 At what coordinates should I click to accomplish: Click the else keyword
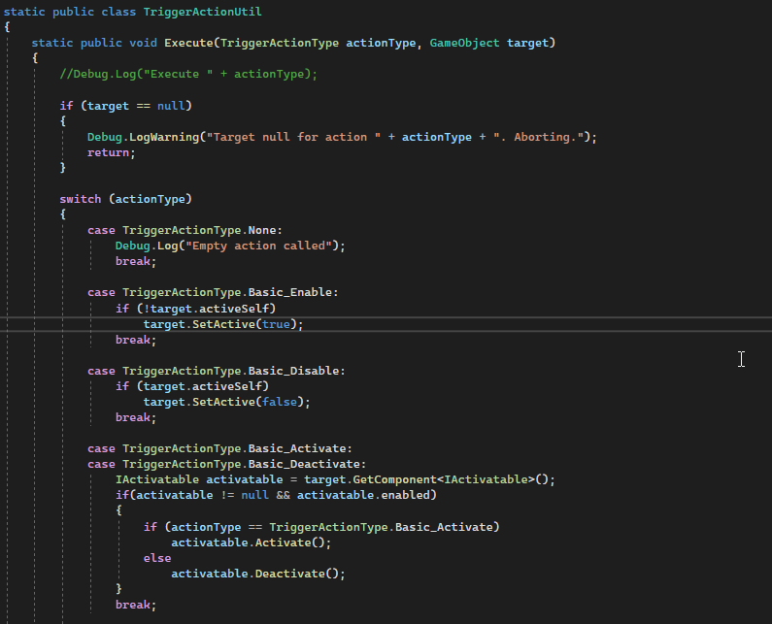coord(157,558)
